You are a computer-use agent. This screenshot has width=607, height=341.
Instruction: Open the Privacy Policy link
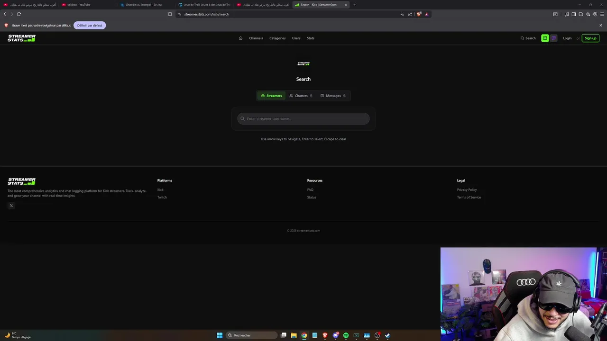pos(467,190)
